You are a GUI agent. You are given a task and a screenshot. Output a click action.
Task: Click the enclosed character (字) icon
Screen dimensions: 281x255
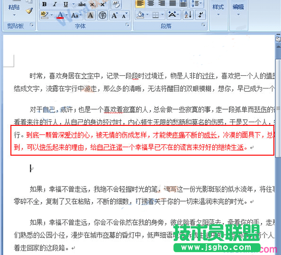click(x=102, y=15)
